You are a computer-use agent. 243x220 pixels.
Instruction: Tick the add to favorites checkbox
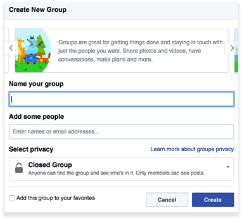pyautogui.click(x=12, y=198)
